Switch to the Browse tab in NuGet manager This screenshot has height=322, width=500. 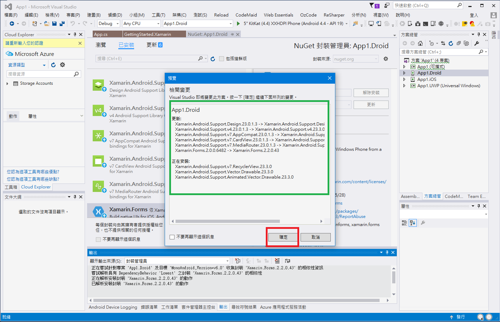[x=101, y=45]
